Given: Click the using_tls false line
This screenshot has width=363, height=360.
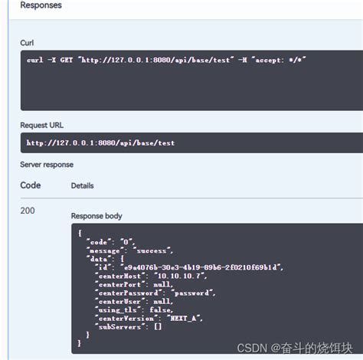Looking at the screenshot, I should 134,309.
